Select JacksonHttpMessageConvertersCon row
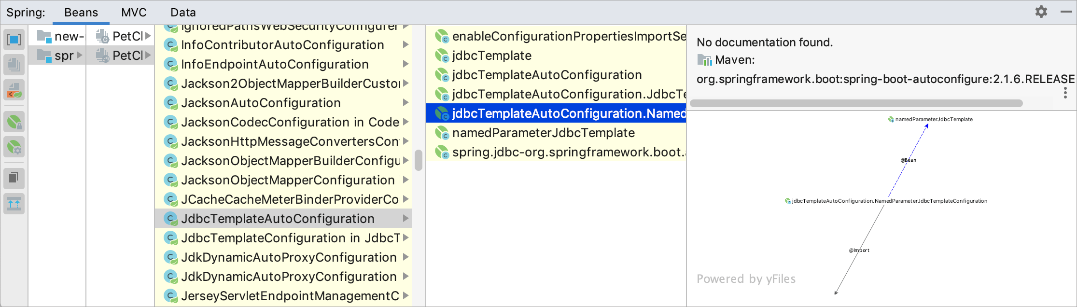Image resolution: width=1077 pixels, height=307 pixels. [x=283, y=141]
